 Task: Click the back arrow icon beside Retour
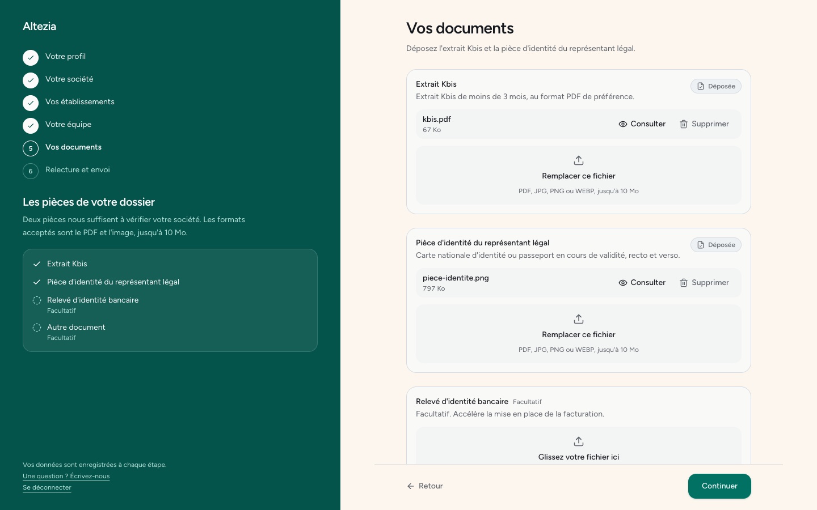pos(411,486)
